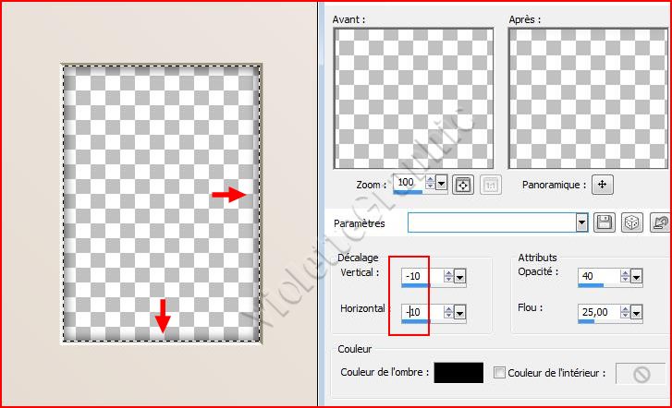Click the Opacité value field
672x408 pixels.
click(598, 275)
